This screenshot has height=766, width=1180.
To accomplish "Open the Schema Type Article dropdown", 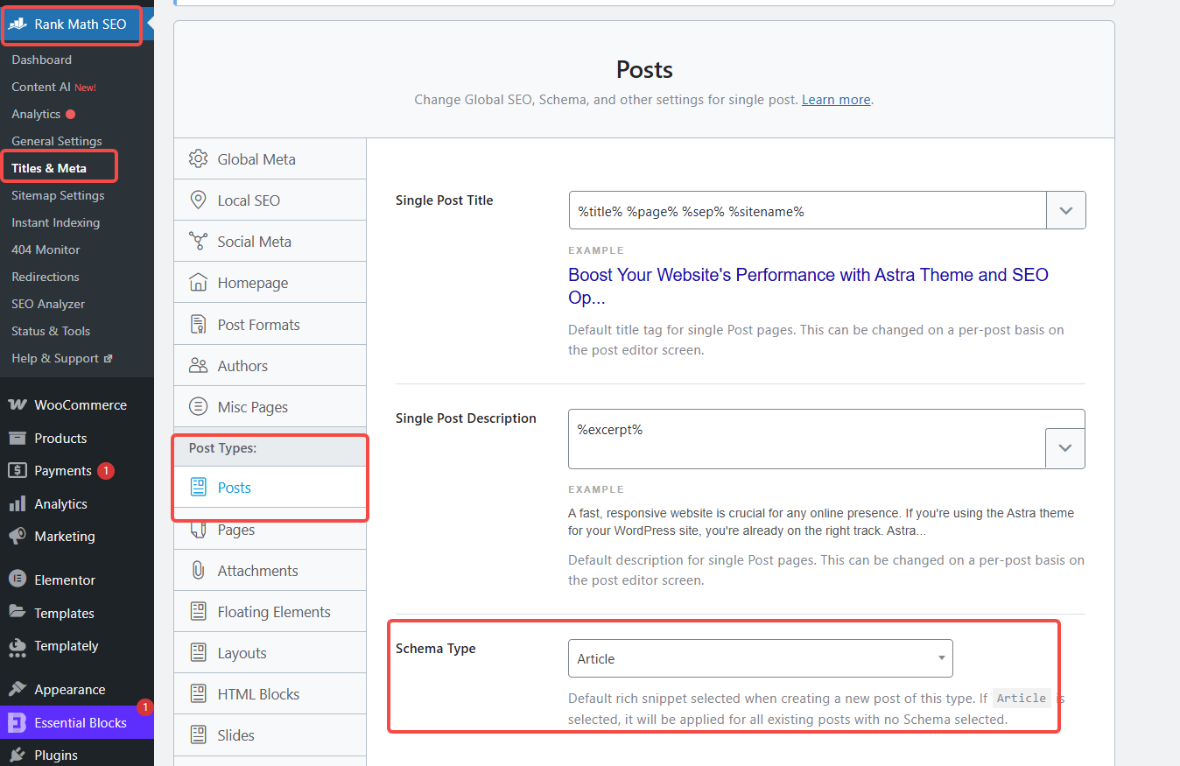I will [x=760, y=658].
